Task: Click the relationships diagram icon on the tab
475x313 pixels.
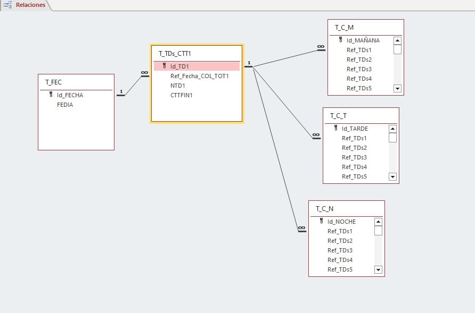Action: click(x=7, y=4)
